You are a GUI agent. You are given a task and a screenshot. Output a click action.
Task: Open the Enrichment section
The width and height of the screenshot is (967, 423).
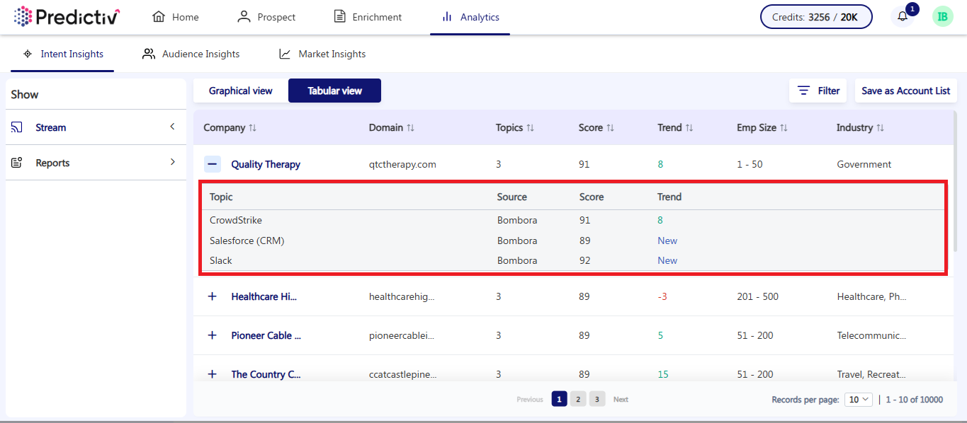click(368, 17)
